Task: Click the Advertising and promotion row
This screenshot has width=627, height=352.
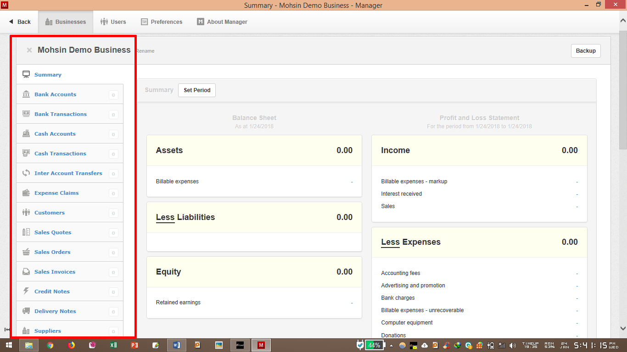Action: (479, 286)
